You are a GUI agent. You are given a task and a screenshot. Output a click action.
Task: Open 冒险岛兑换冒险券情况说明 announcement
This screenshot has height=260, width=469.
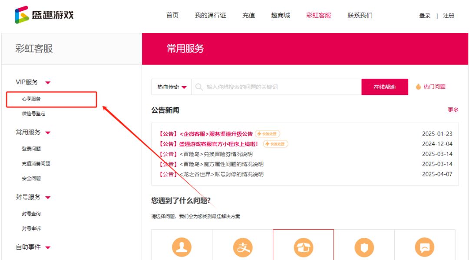(x=205, y=154)
